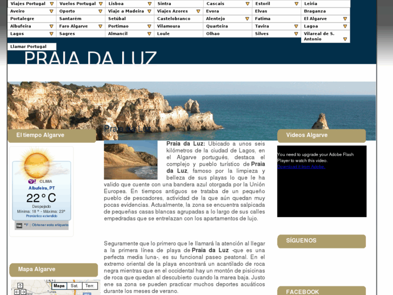Viewport: 393px width, 295px height.
Task: Expand the Vilareal de S. Antonio menu
Action: click(x=345, y=39)
